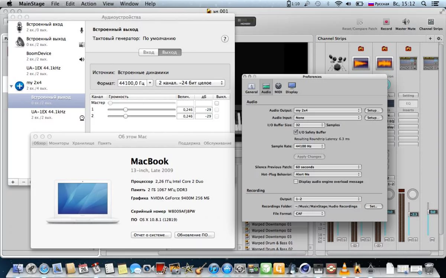
Task: Open the I/O Buffer Size dropdown
Action: 309,125
